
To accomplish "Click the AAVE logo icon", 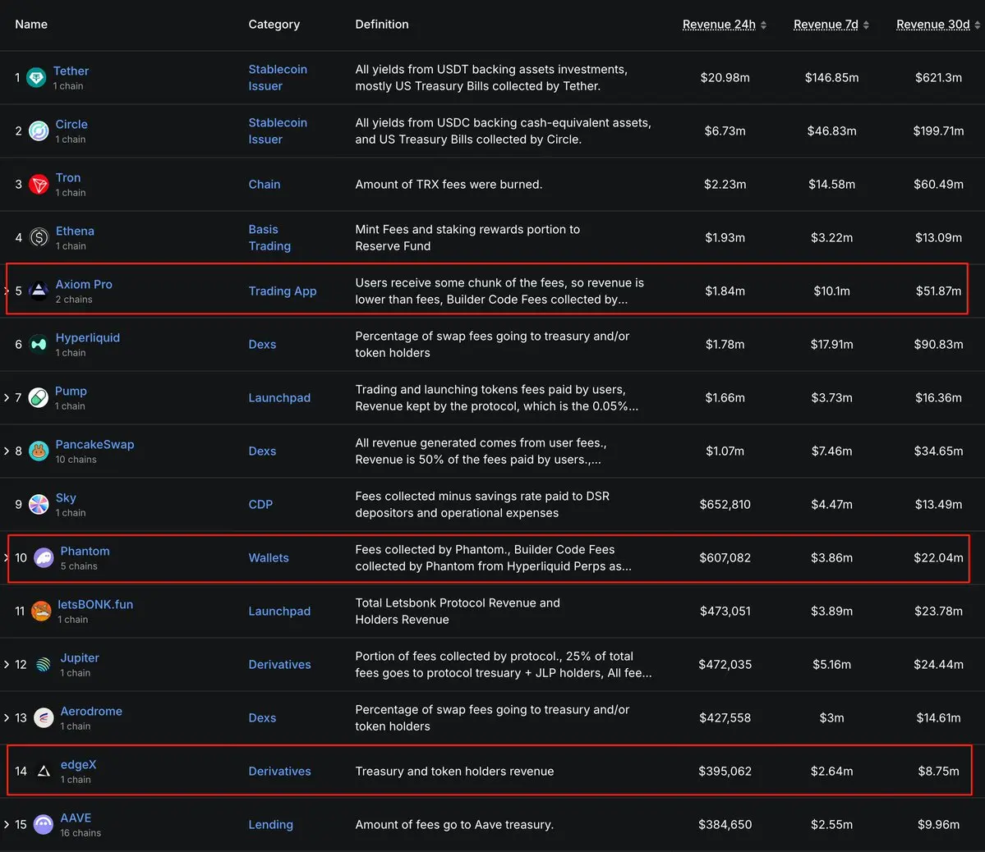I will pos(44,824).
